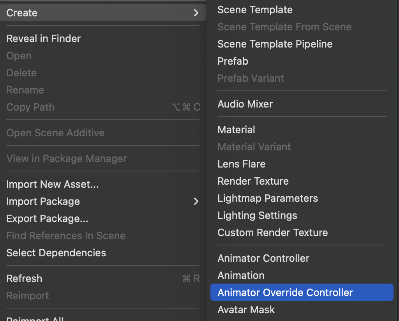Create a new Scene Template
Screen dimensions: 399x321
click(255, 10)
